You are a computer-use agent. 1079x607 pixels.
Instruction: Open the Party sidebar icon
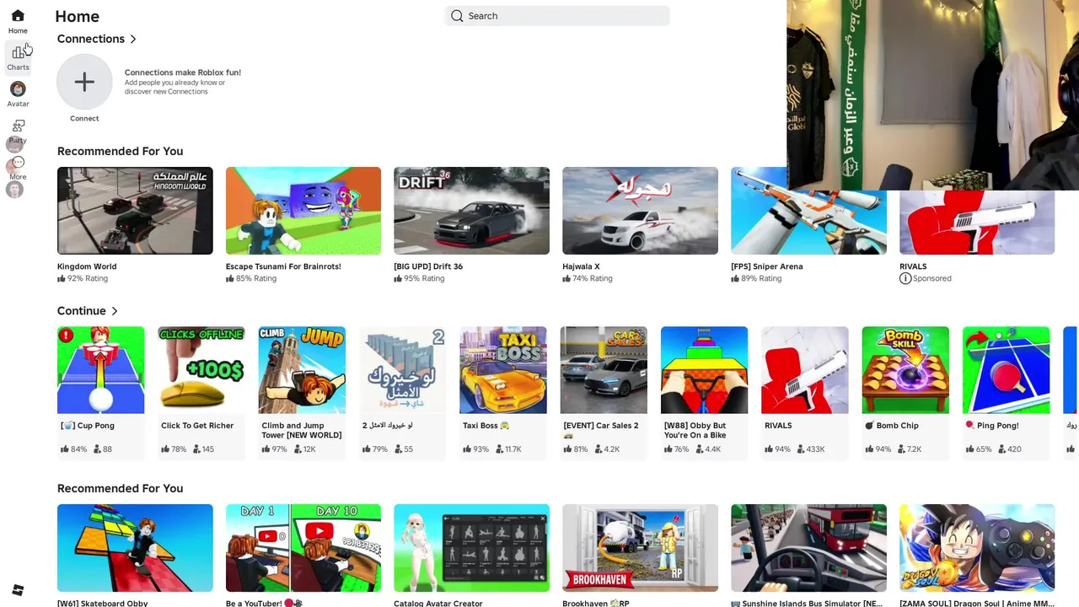click(x=18, y=126)
